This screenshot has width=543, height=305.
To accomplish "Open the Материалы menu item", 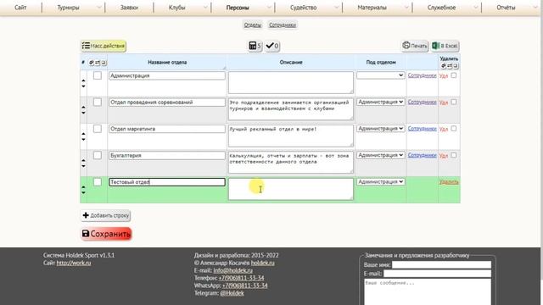I will [x=372, y=8].
